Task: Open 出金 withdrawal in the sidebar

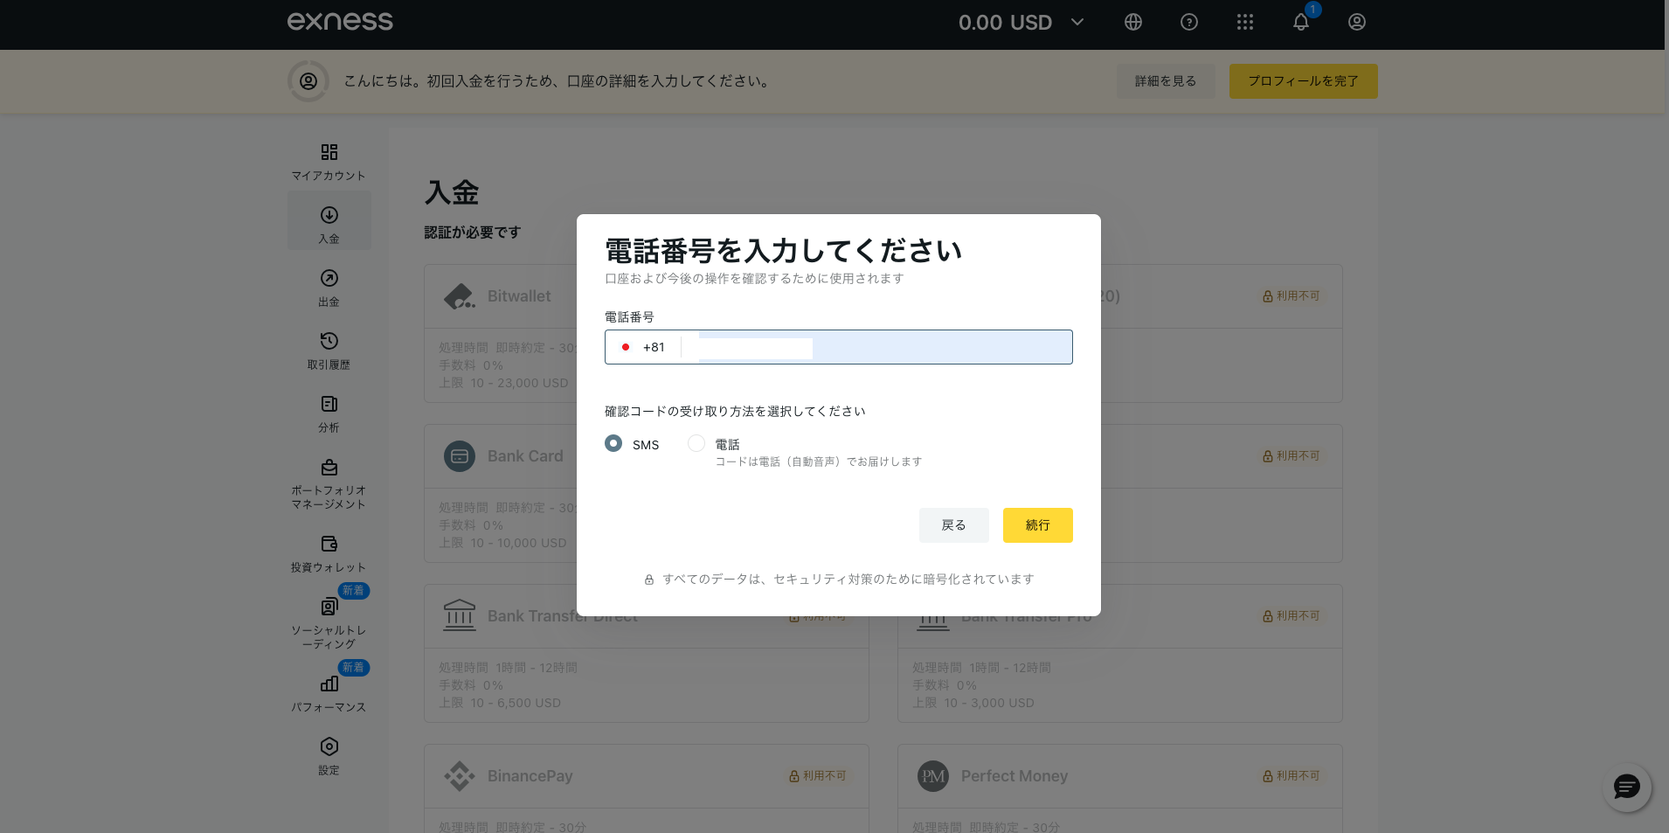Action: pos(329,288)
